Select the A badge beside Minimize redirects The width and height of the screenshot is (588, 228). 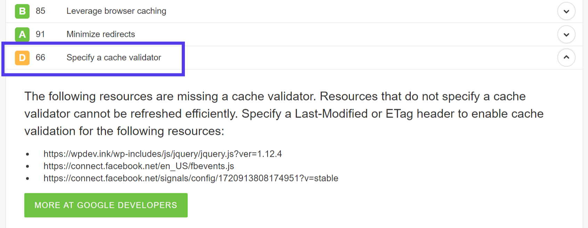tap(22, 34)
